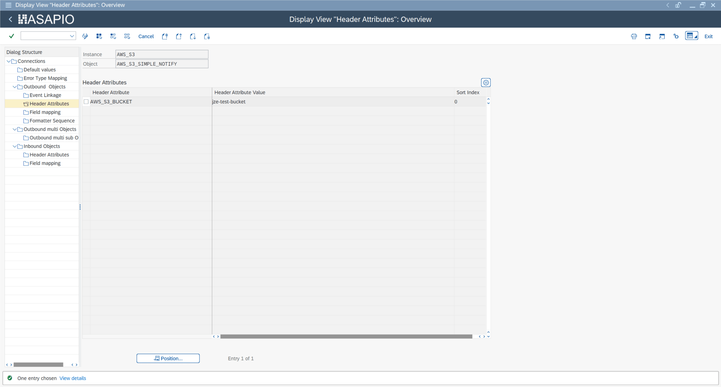The width and height of the screenshot is (721, 387).
Task: Open table settings gear icon
Action: click(x=486, y=82)
